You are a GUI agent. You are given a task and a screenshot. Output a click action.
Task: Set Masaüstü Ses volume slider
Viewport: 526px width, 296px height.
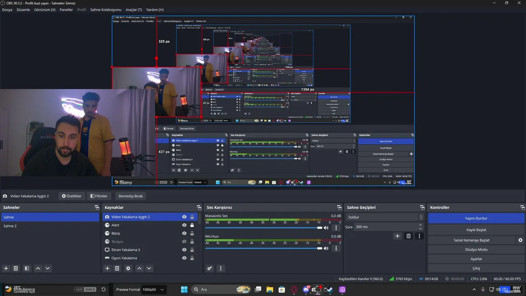[263, 228]
